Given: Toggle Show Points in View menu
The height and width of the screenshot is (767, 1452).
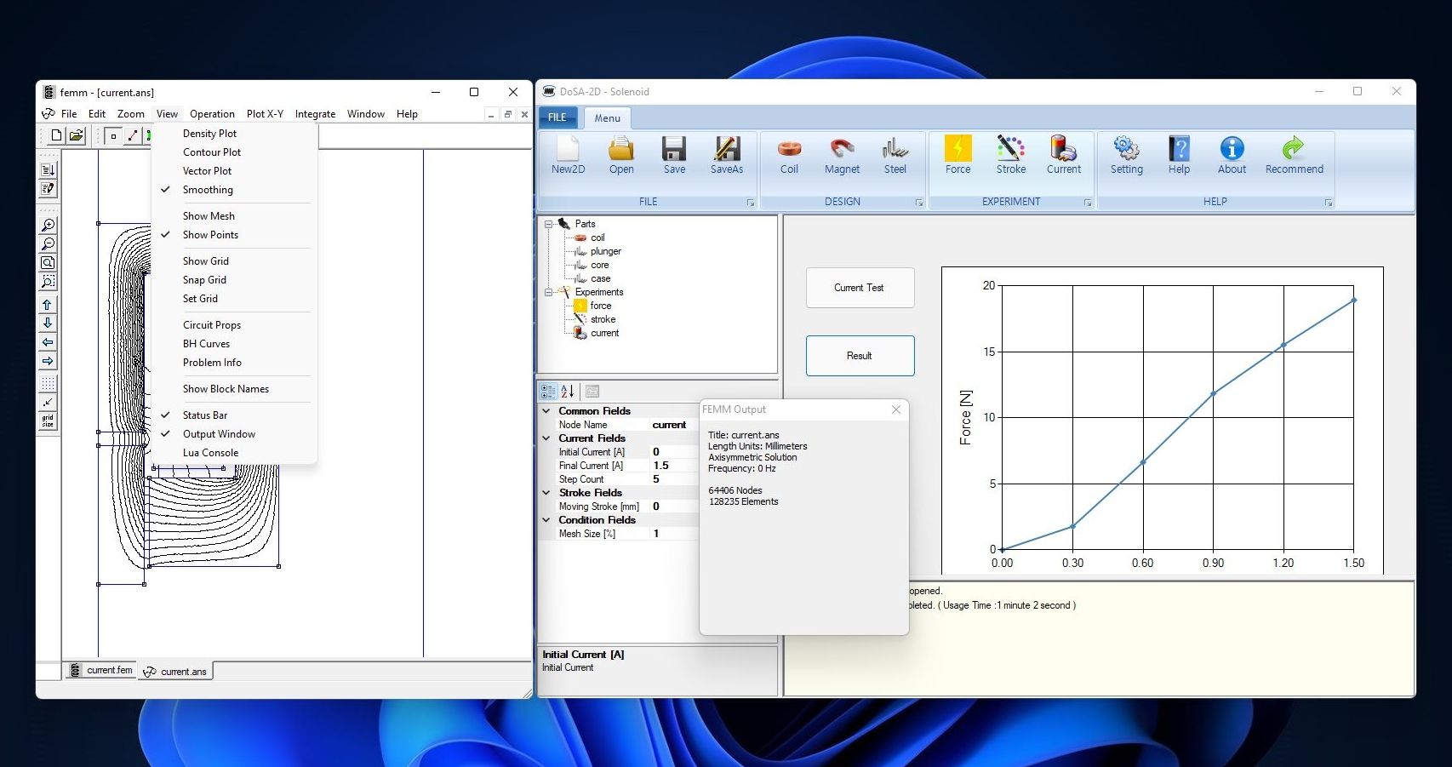Looking at the screenshot, I should pyautogui.click(x=234, y=235).
